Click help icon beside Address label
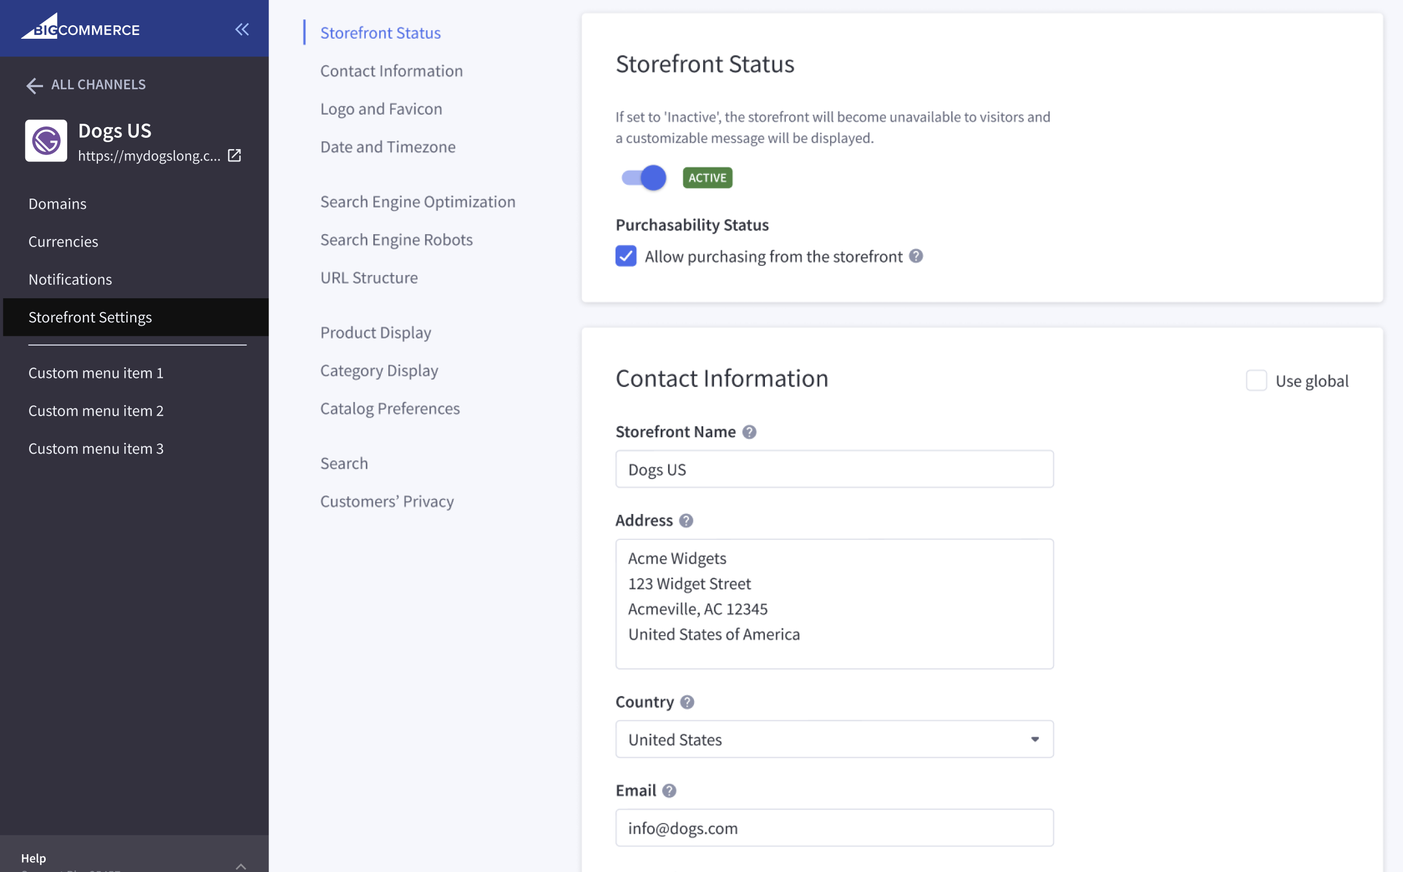The height and width of the screenshot is (872, 1403). [686, 521]
